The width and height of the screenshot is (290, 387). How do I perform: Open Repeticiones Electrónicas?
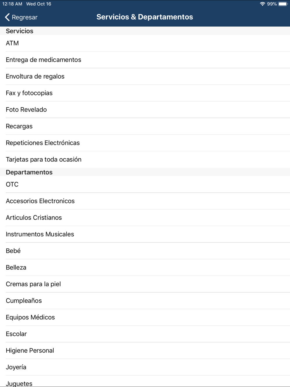click(x=145, y=143)
